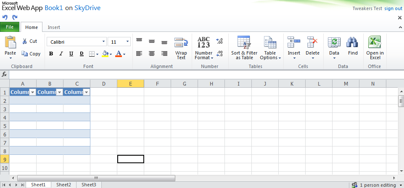Click the Paste clipboard icon
Screen dimensions: 404x188
11,42
